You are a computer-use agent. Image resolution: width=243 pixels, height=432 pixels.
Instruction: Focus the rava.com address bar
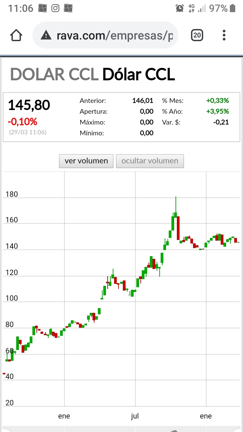(x=105, y=35)
